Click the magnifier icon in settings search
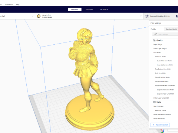 (x=155, y=34)
